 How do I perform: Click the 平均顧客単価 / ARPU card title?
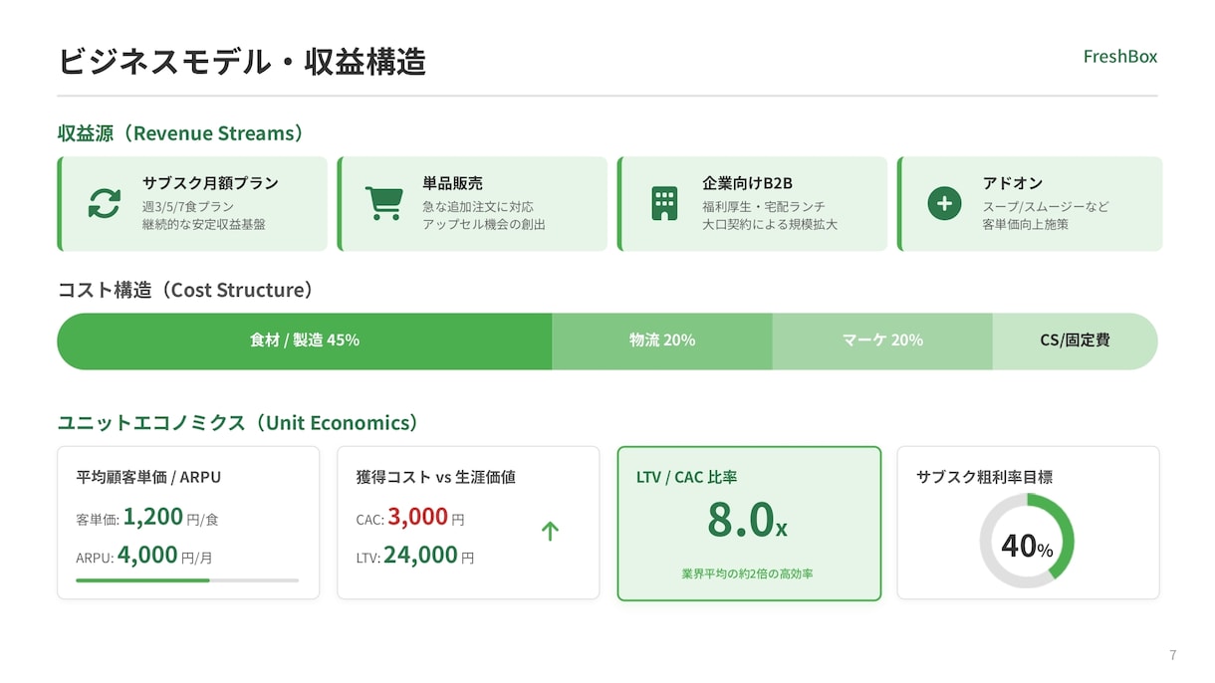tap(148, 477)
